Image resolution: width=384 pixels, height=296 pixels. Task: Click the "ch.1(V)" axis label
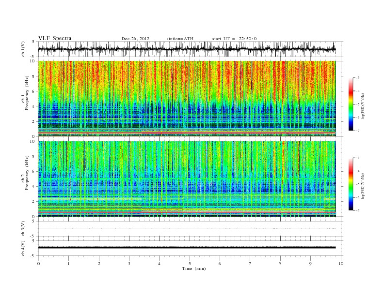[23, 49]
